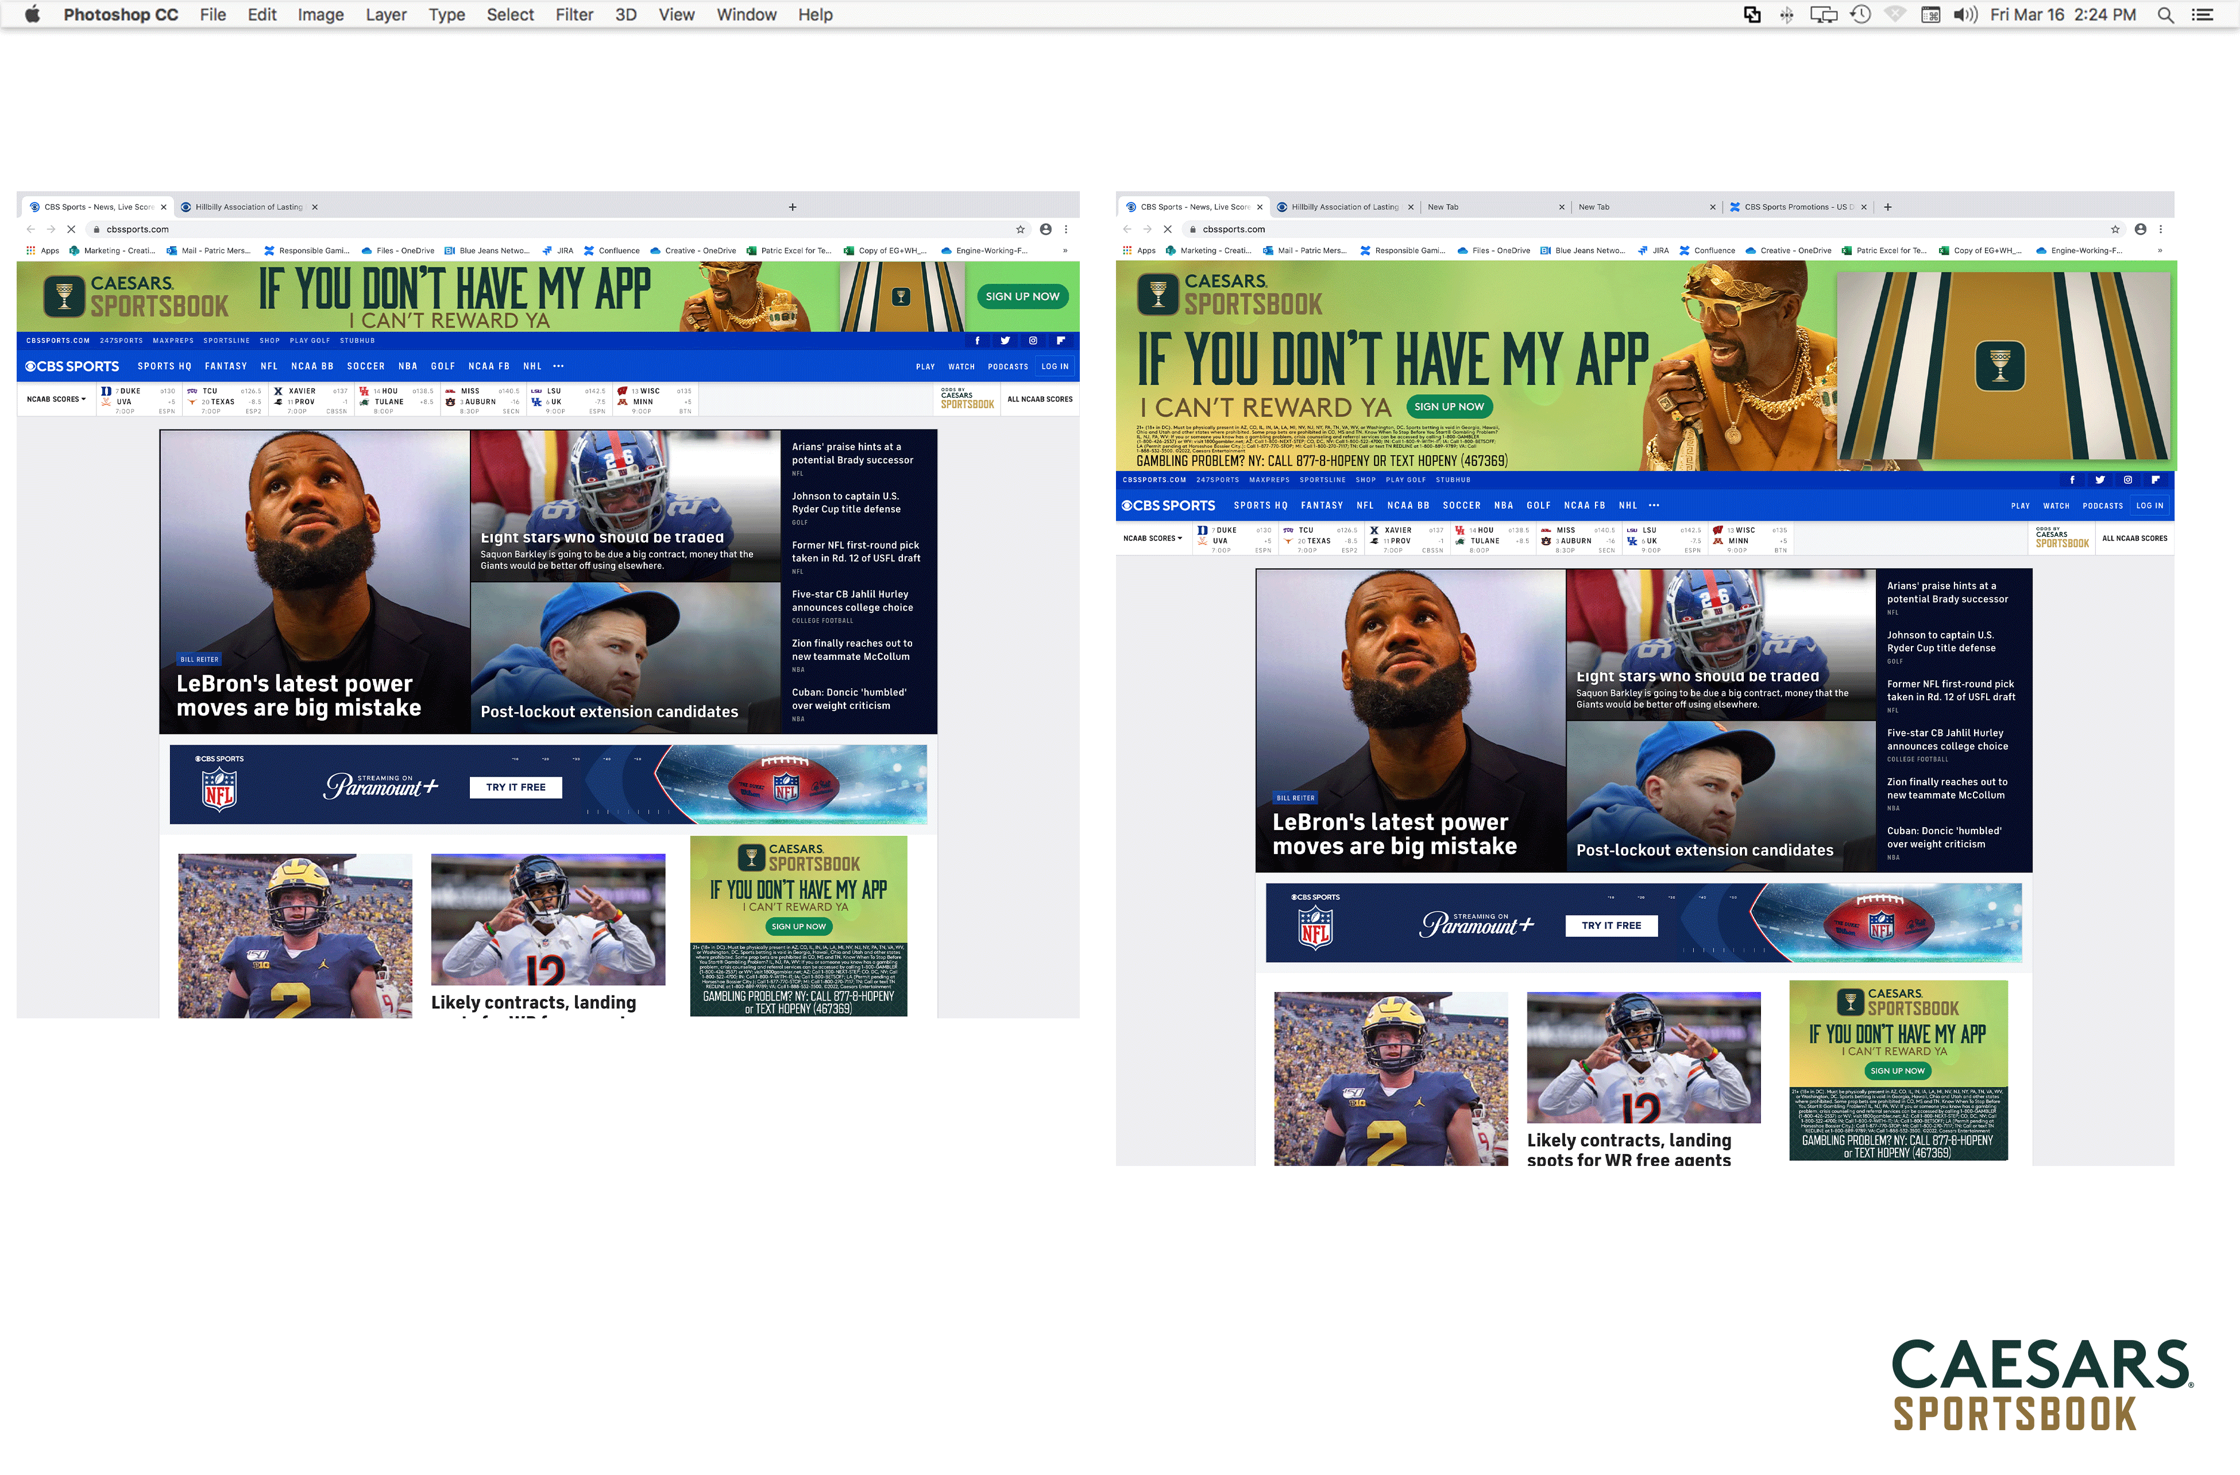Select first New Tab in right browser
Screen dimensions: 2240x1475
1494,207
